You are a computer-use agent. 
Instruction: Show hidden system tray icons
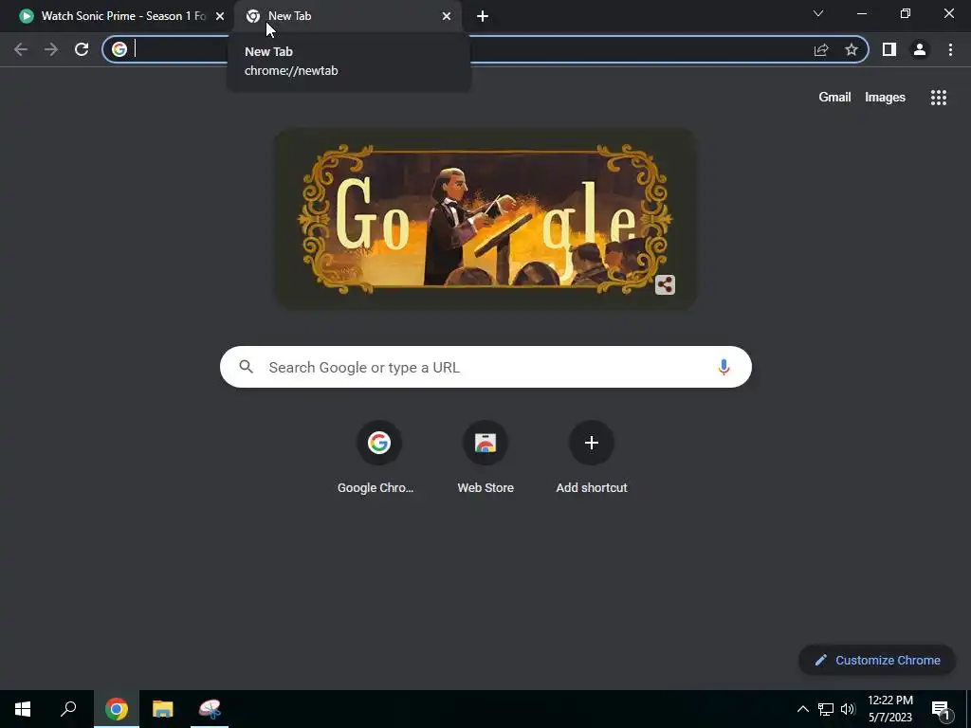tap(802, 709)
